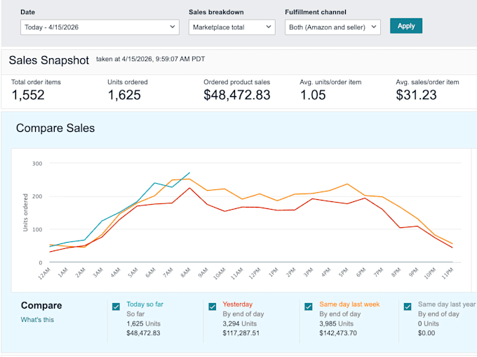Click the Today so far legend label
The height and width of the screenshot is (357, 477).
(145, 304)
